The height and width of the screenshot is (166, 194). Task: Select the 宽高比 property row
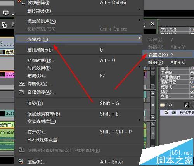click(x=177, y=87)
